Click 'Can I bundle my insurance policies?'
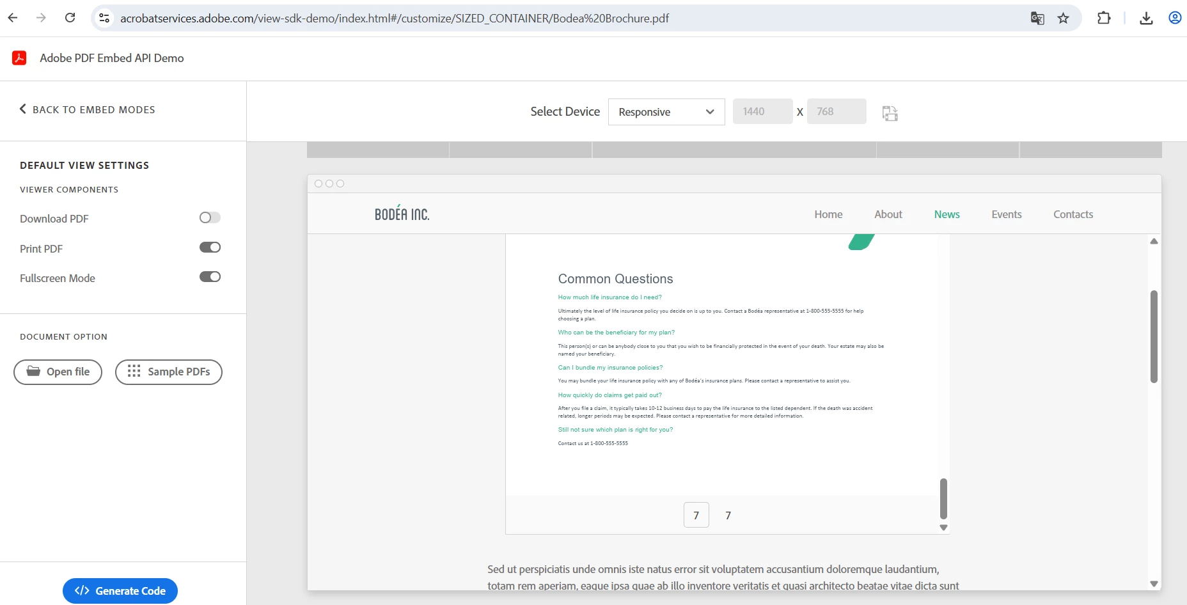Viewport: 1187px width, 605px height. click(610, 368)
